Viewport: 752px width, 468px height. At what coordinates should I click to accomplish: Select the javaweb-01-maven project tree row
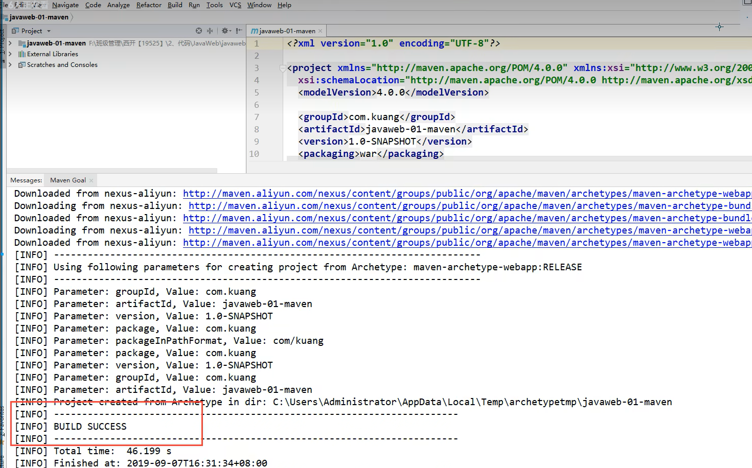pos(126,43)
